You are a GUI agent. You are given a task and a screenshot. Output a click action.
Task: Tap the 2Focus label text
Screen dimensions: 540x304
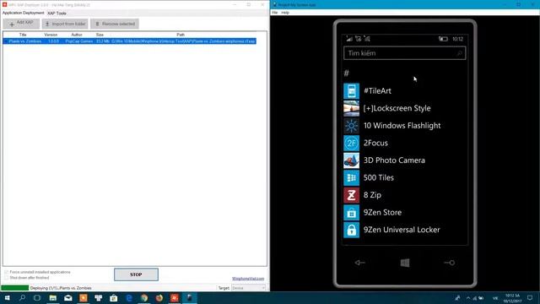[x=375, y=143]
